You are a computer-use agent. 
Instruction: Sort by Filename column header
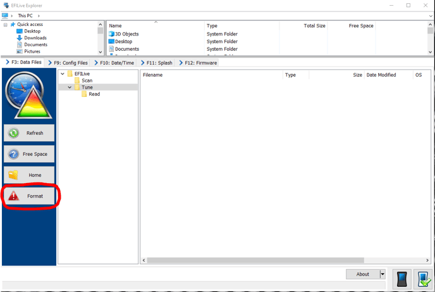pos(212,75)
